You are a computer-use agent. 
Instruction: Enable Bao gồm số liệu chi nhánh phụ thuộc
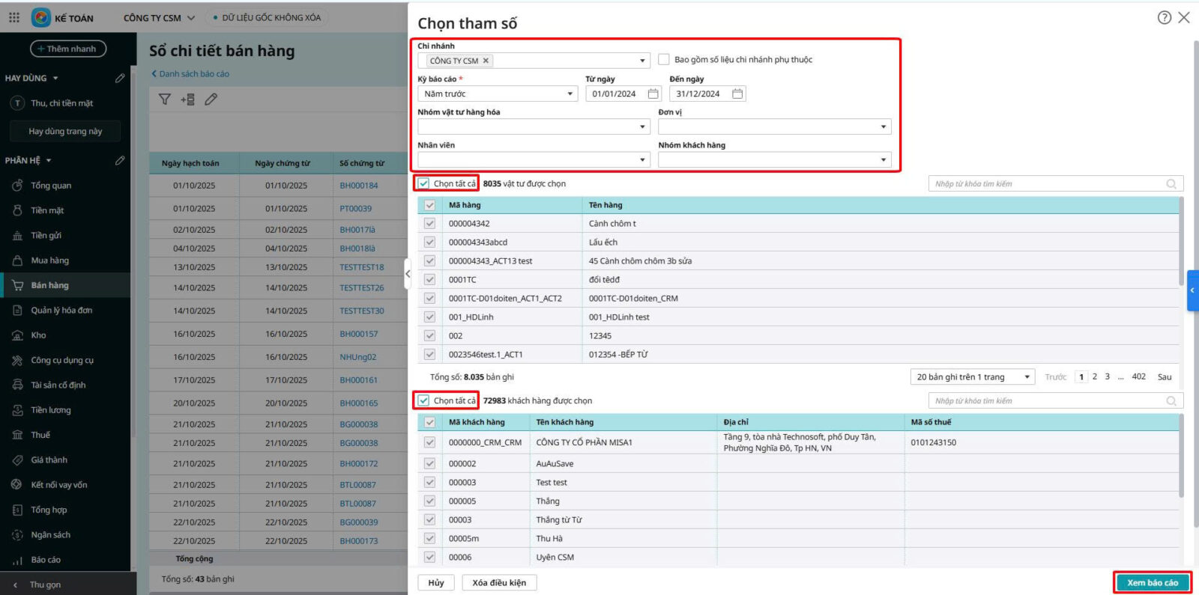[x=663, y=59]
